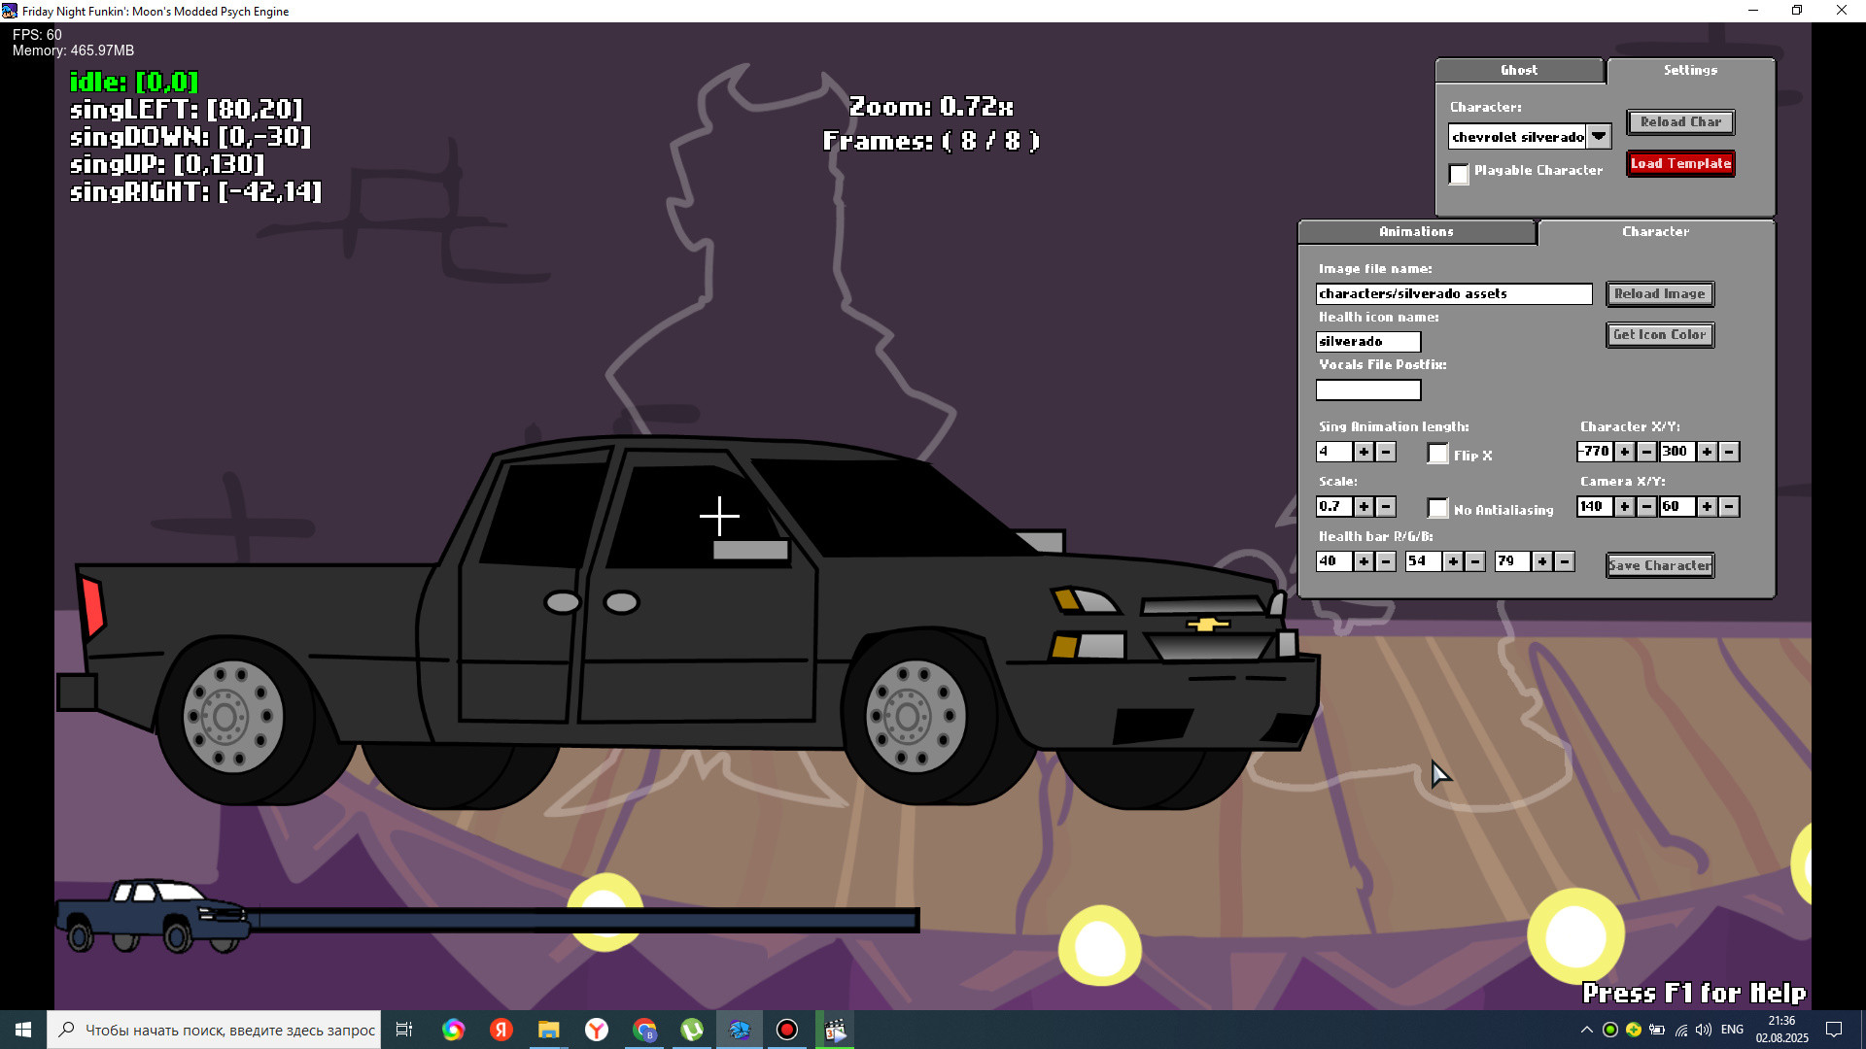Image resolution: width=1866 pixels, height=1049 pixels.
Task: Open File Explorer from the taskbar
Action: tap(548, 1029)
